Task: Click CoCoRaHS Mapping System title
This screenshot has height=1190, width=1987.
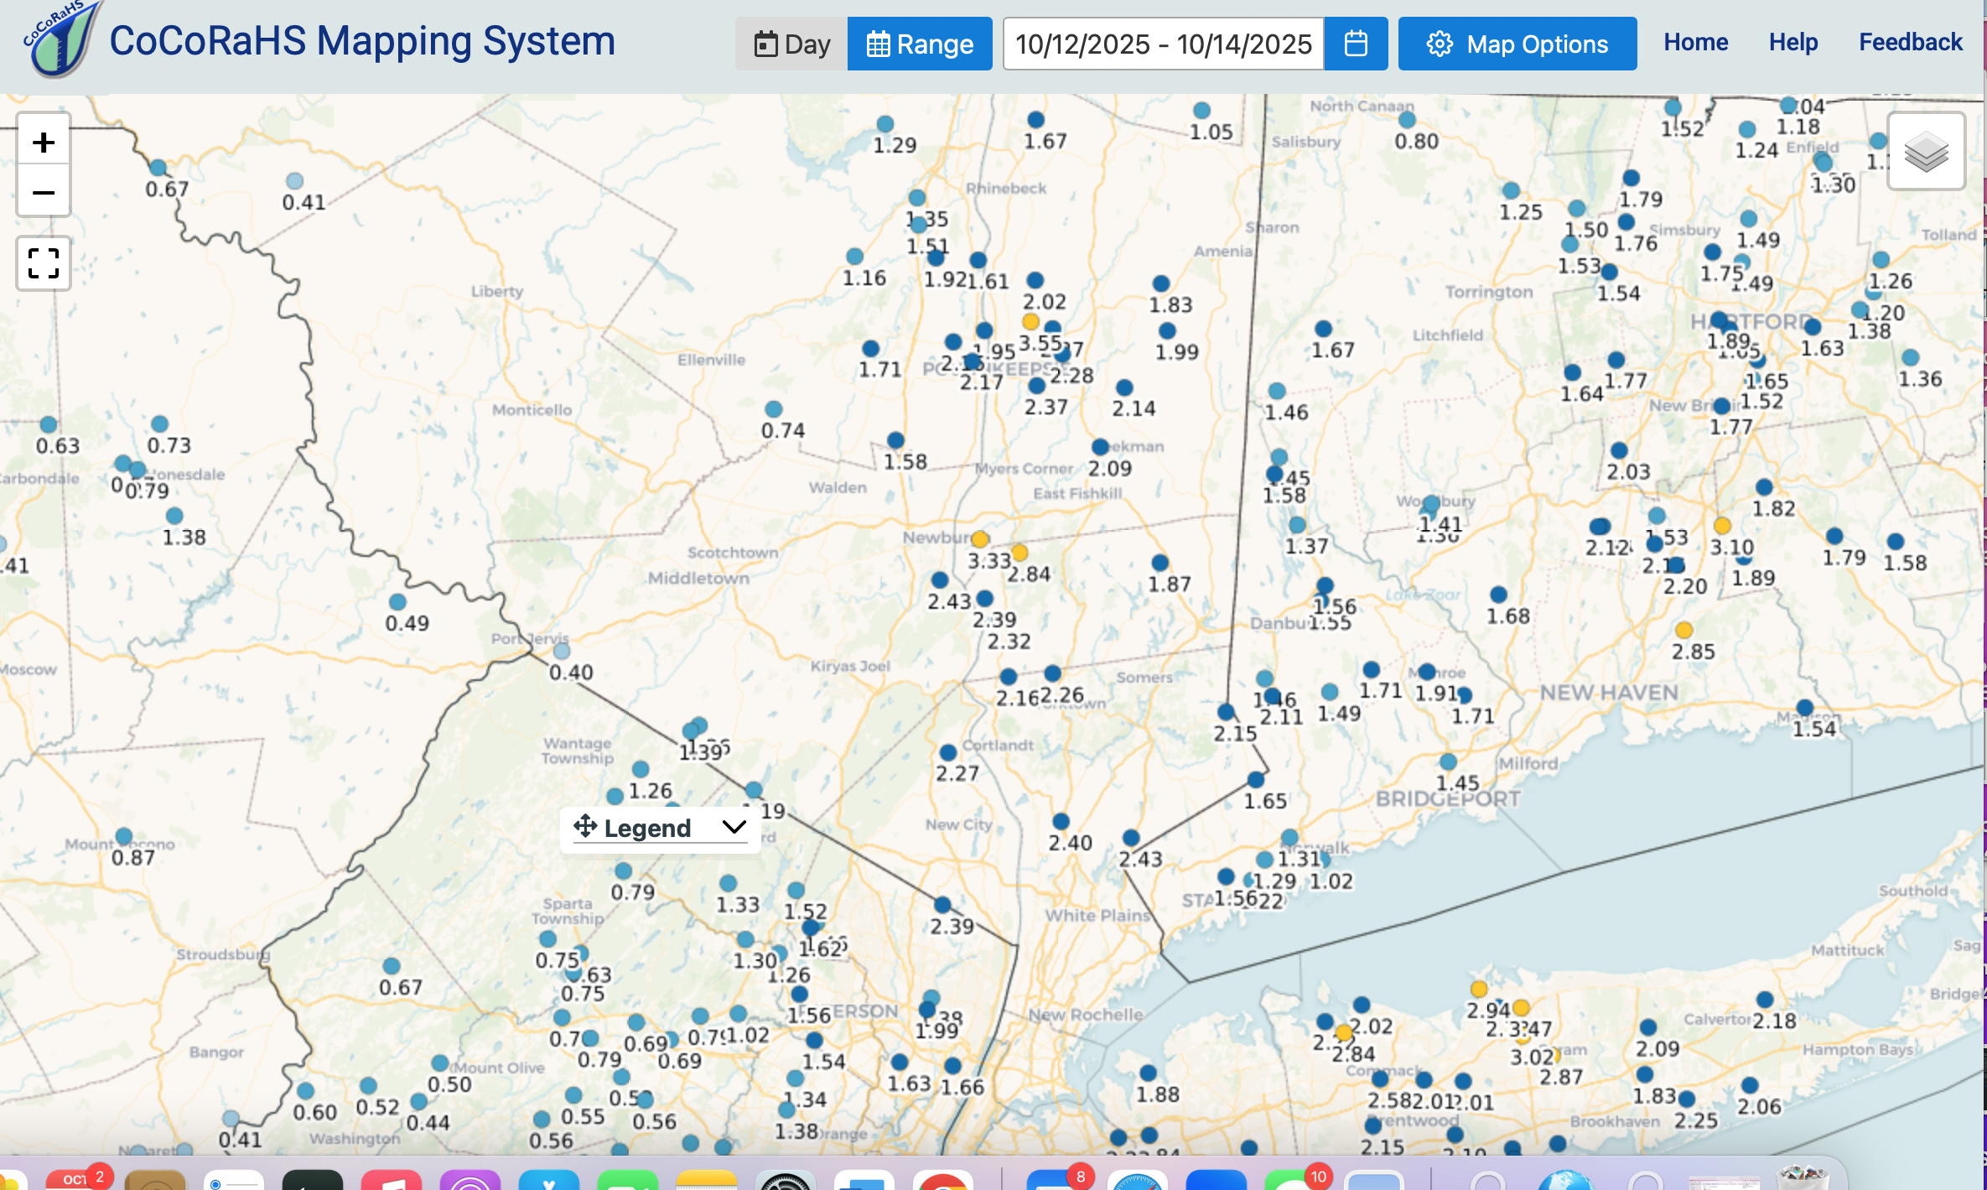Action: [x=362, y=40]
